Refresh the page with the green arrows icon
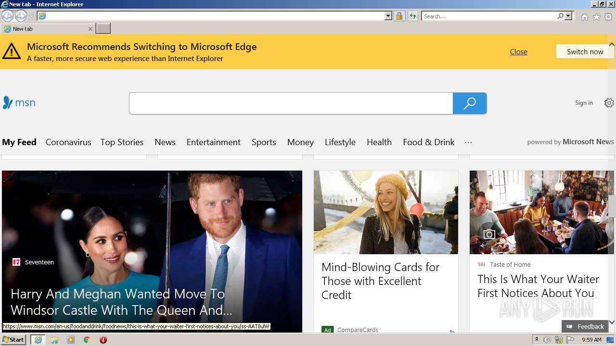Viewport: 616px width, 346px height. [412, 16]
